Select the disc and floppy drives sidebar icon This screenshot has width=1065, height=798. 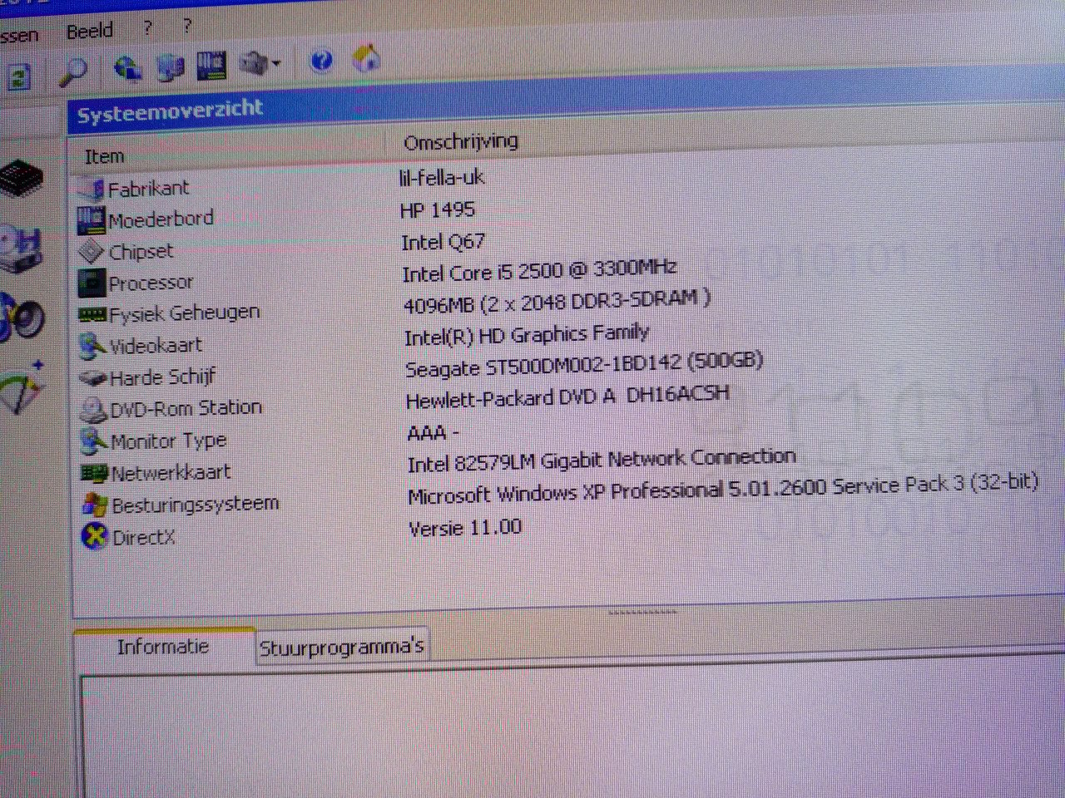tap(20, 249)
